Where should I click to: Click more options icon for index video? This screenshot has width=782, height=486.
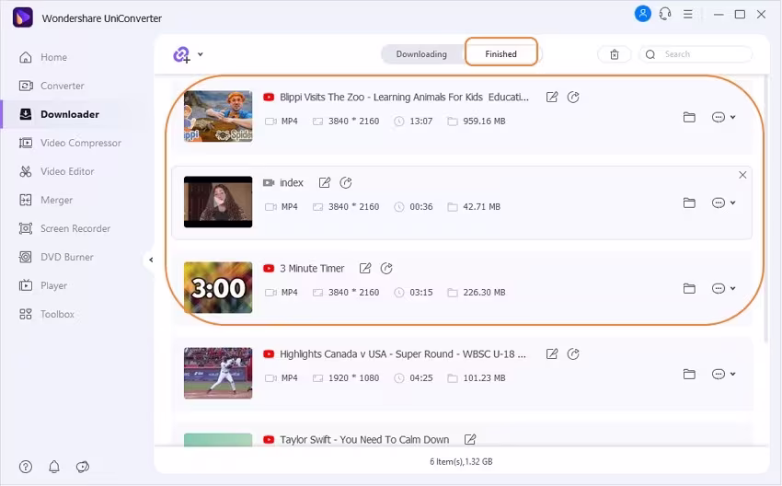[719, 203]
